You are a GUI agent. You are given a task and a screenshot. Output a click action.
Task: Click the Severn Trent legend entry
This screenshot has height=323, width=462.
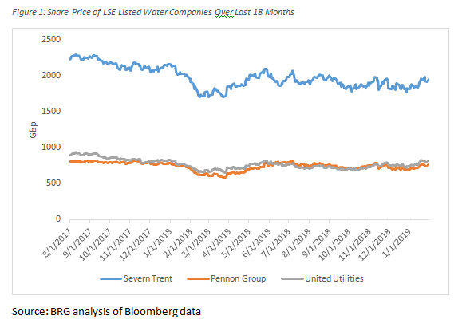tap(136, 278)
